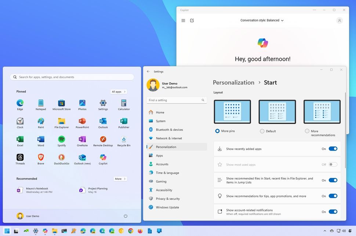This screenshot has width=356, height=236.
Task: Start a new chat in Copilot
Action: point(192,21)
